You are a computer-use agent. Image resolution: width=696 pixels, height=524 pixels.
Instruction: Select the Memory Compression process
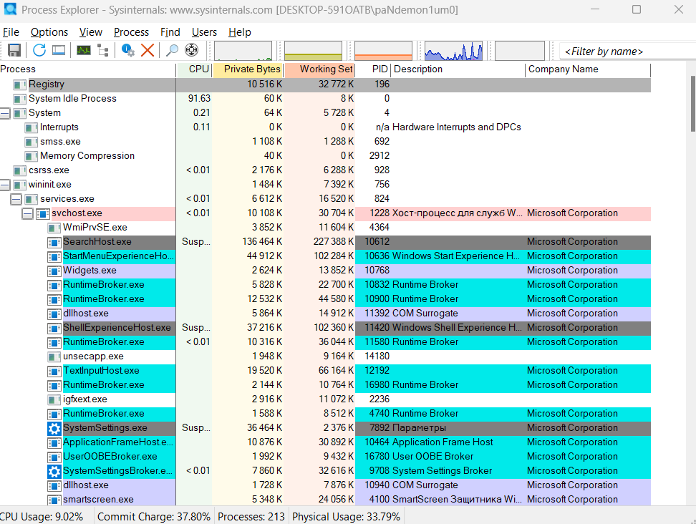click(x=325, y=156)
